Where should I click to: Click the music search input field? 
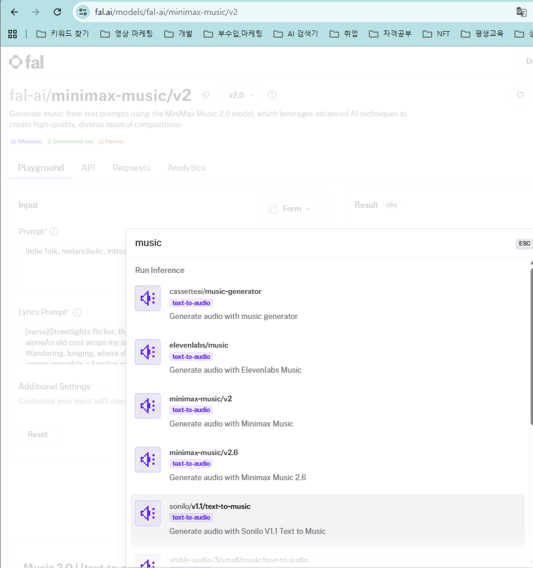pos(322,243)
